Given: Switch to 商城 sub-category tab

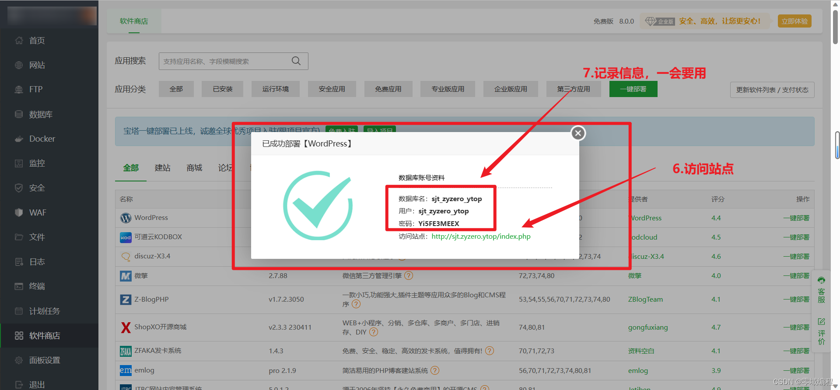Looking at the screenshot, I should click(194, 168).
